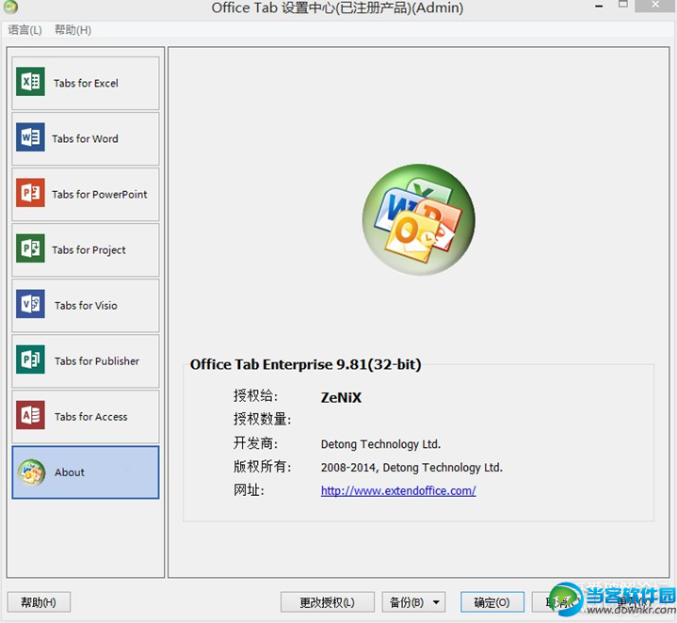Click the 网址 label

(x=249, y=490)
